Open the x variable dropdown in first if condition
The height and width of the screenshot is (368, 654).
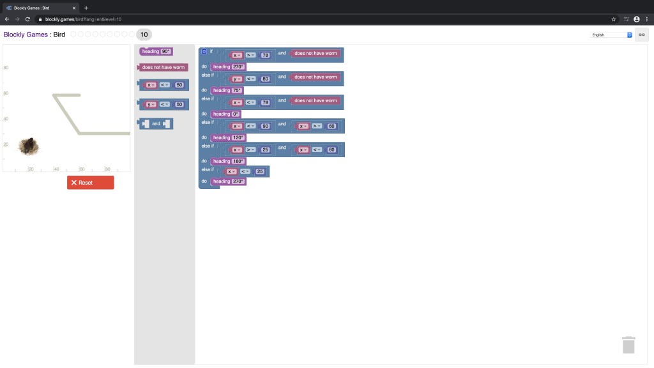(x=237, y=56)
